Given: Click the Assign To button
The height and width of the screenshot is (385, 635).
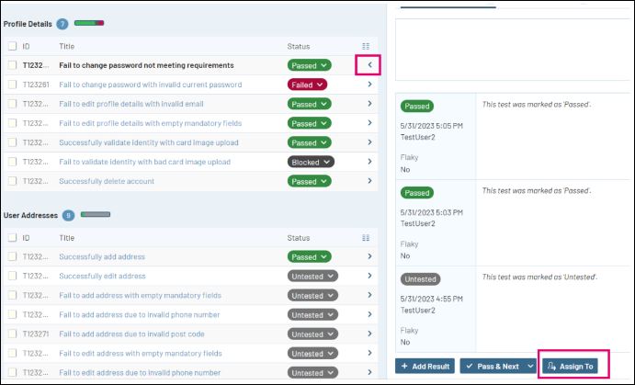Looking at the screenshot, I should 571,366.
